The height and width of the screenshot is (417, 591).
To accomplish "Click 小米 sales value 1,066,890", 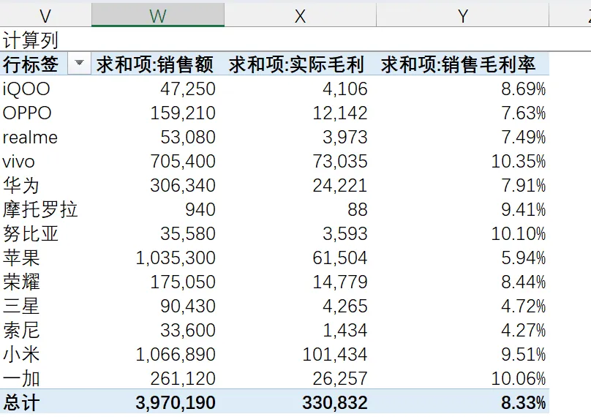I will (176, 354).
